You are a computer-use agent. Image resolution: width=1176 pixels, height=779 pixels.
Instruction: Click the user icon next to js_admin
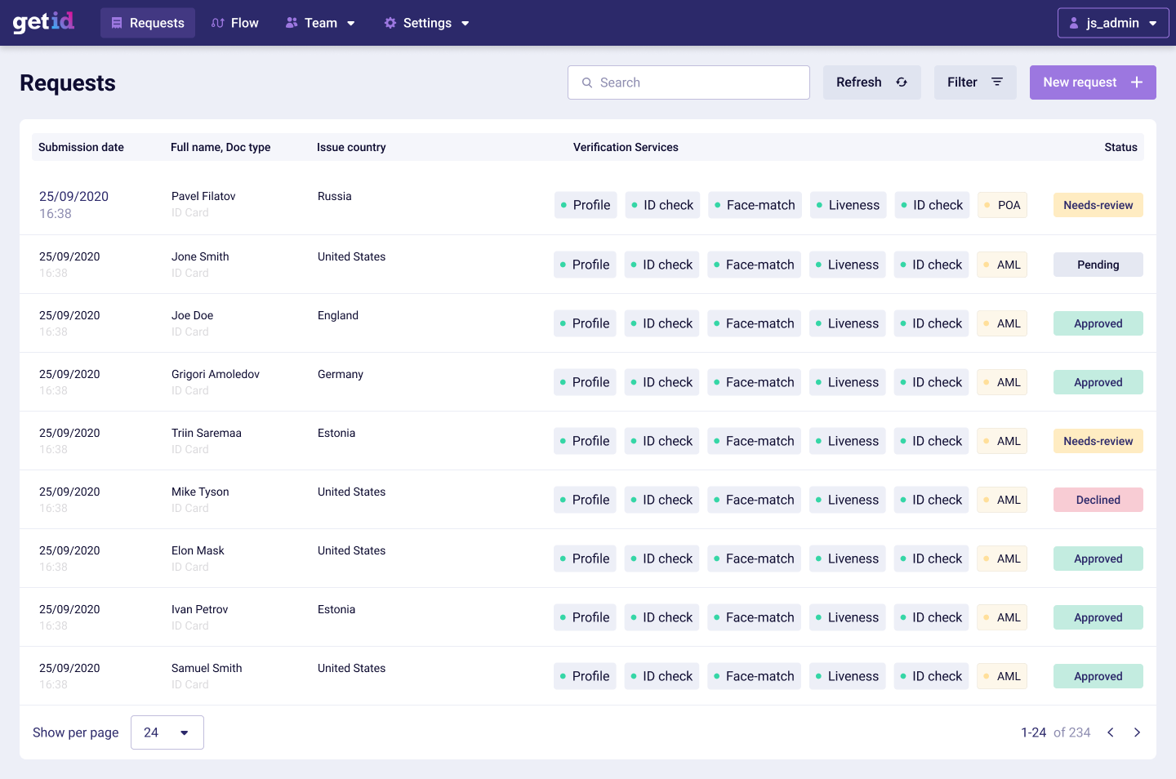(x=1074, y=22)
